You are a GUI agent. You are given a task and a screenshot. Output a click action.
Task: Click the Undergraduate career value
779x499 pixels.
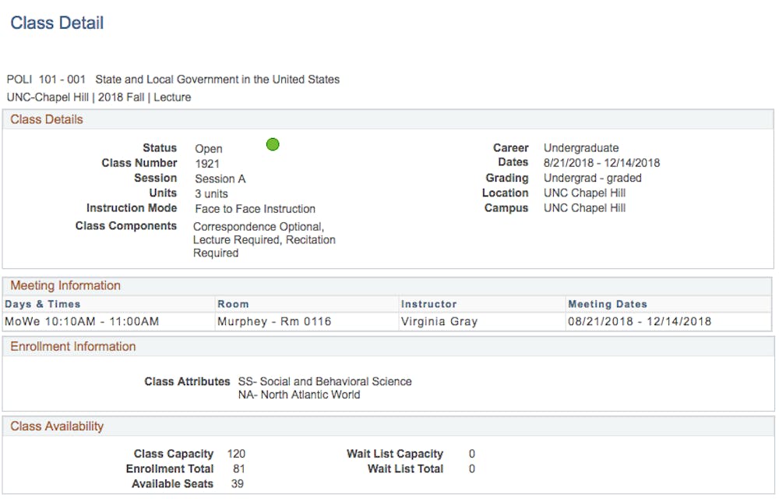(581, 148)
